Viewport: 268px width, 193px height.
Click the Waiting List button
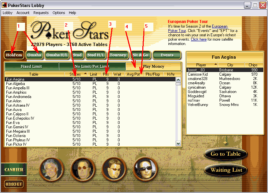tap(226, 170)
